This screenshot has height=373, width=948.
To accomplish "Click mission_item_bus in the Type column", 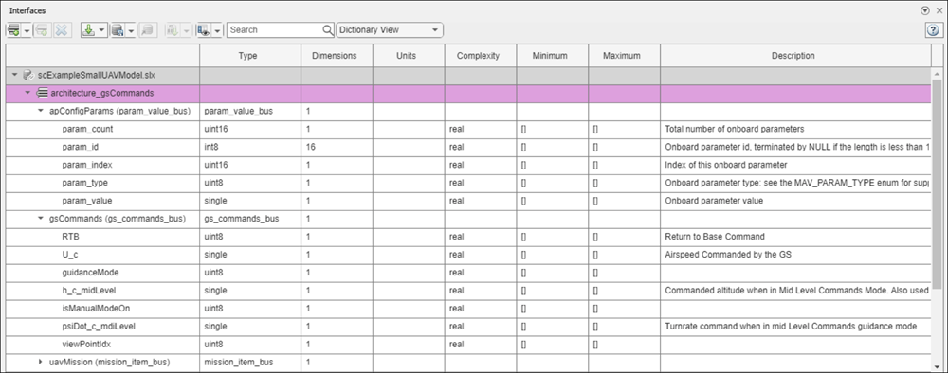I will [239, 363].
